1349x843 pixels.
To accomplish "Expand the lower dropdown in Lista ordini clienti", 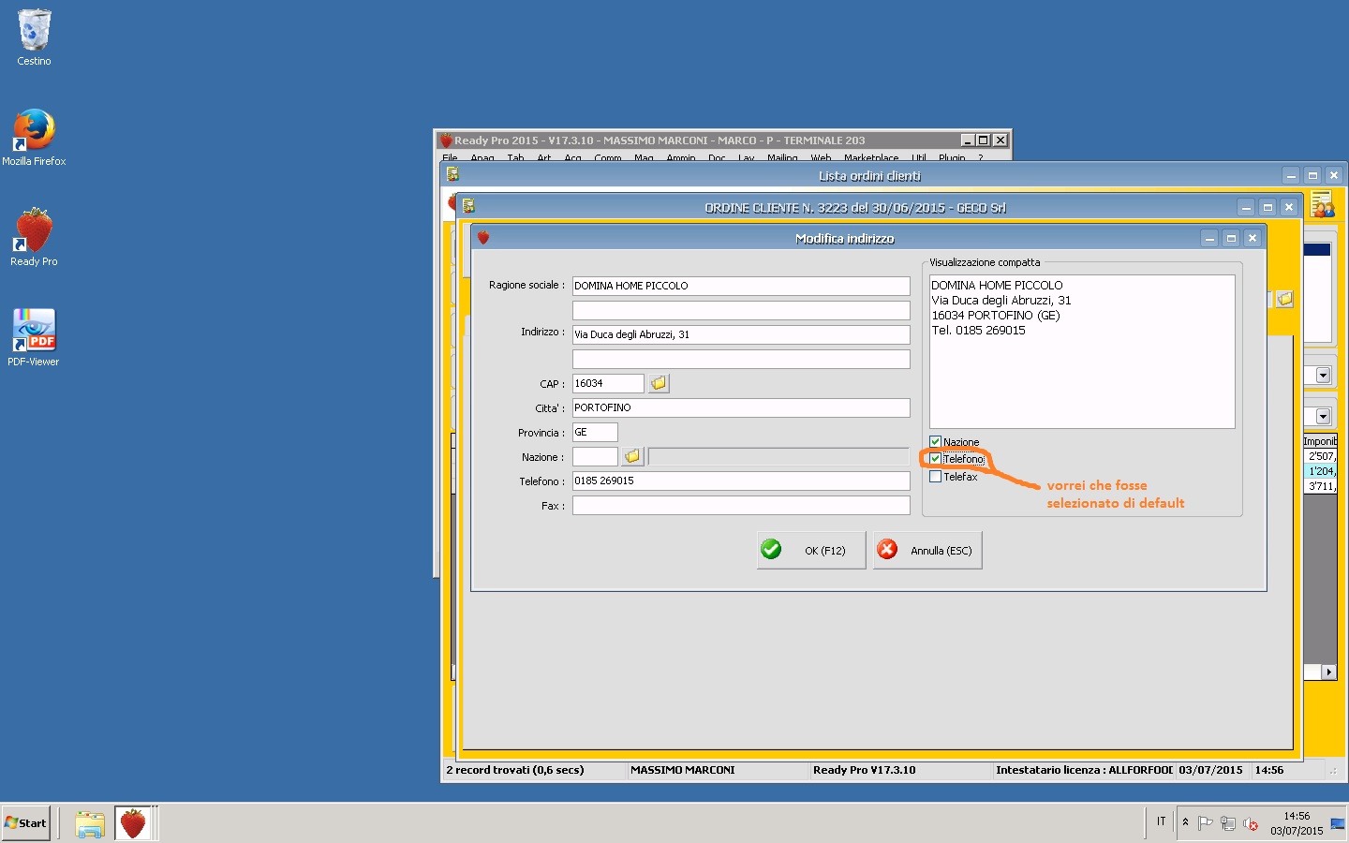I will (x=1323, y=416).
